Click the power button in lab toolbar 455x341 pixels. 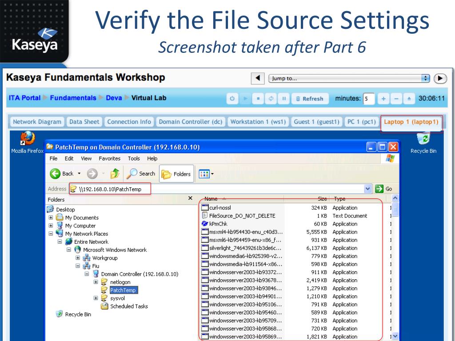pos(232,99)
